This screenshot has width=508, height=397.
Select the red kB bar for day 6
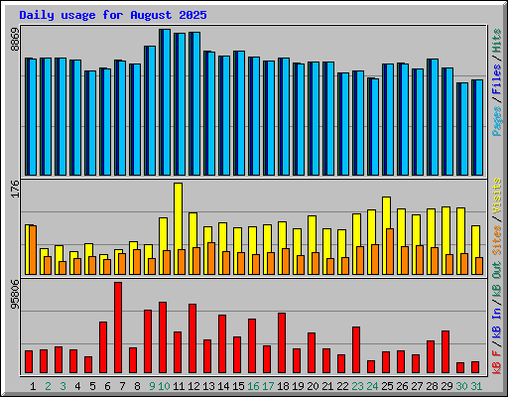103,347
